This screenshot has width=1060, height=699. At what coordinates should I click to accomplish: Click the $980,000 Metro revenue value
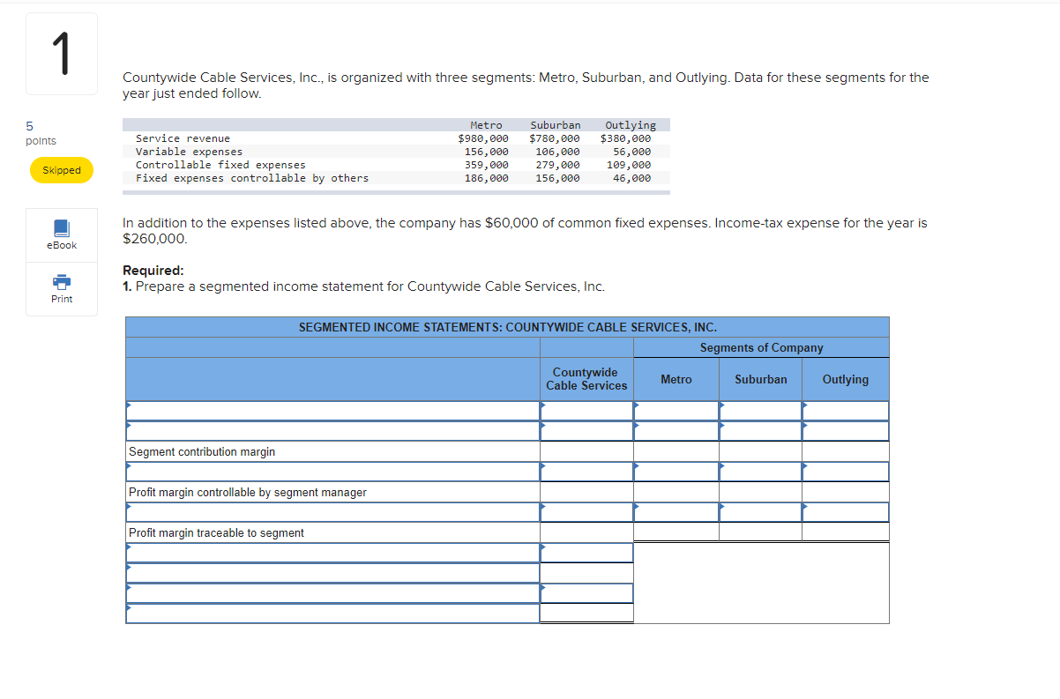483,138
